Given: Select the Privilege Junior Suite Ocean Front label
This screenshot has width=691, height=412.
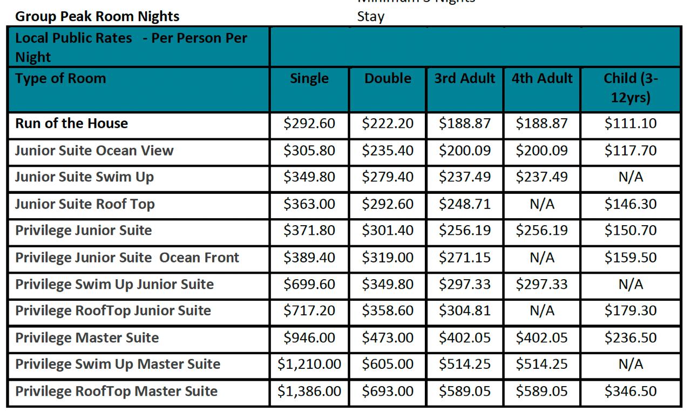Looking at the screenshot, I should [x=127, y=258].
